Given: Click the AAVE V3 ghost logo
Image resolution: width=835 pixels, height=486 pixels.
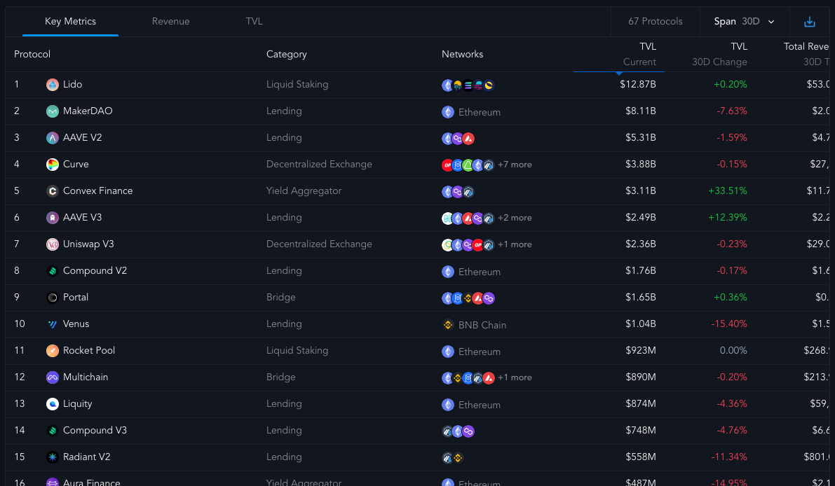Looking at the screenshot, I should (x=52, y=218).
